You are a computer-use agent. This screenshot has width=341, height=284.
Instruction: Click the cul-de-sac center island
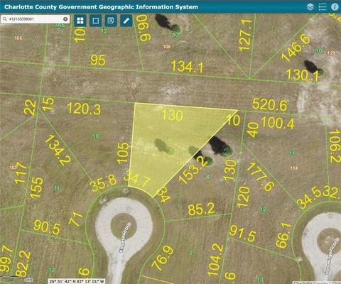click(x=124, y=226)
